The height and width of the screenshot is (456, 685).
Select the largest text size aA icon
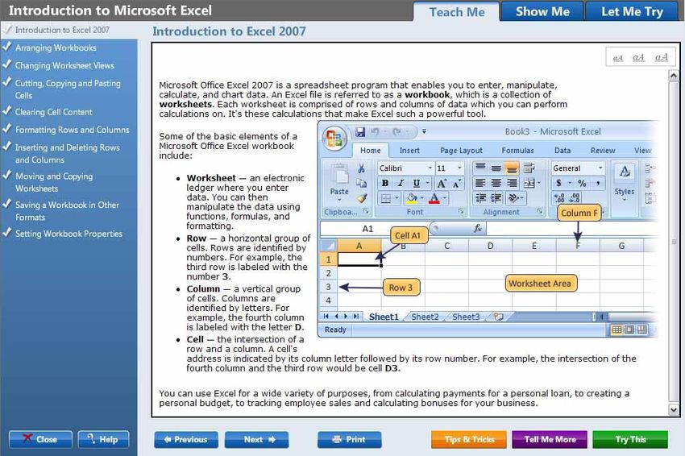(662, 56)
